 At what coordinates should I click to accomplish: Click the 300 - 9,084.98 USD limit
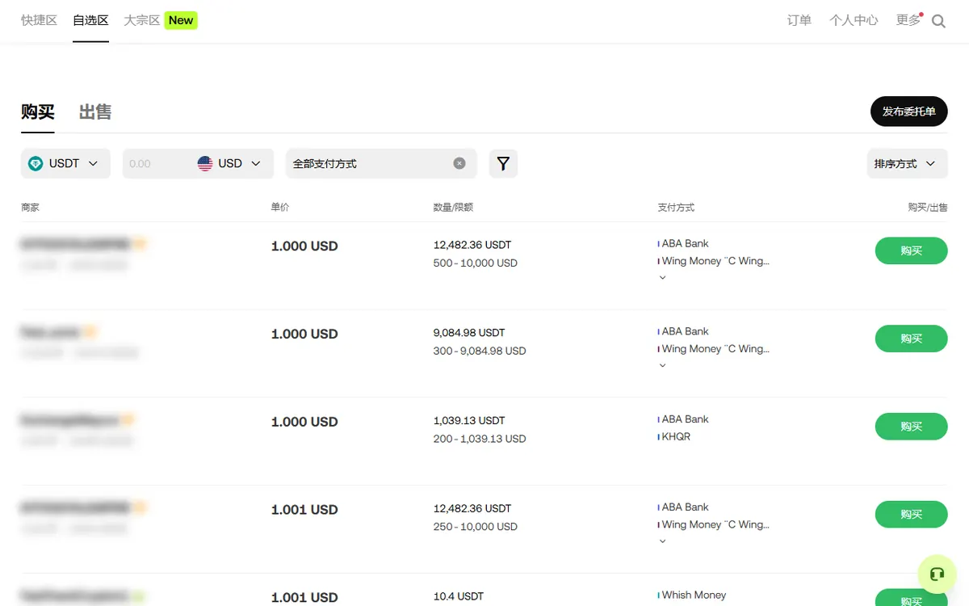pos(480,351)
